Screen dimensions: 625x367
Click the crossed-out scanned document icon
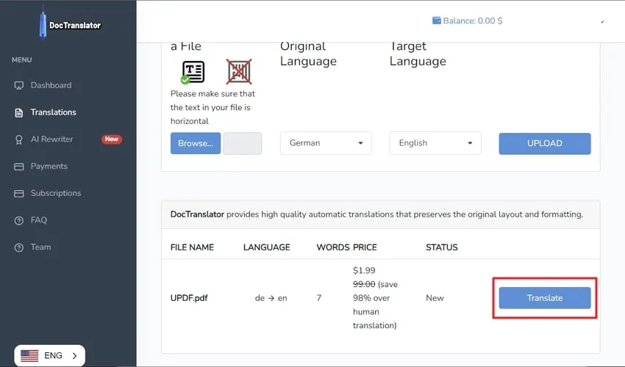click(239, 72)
